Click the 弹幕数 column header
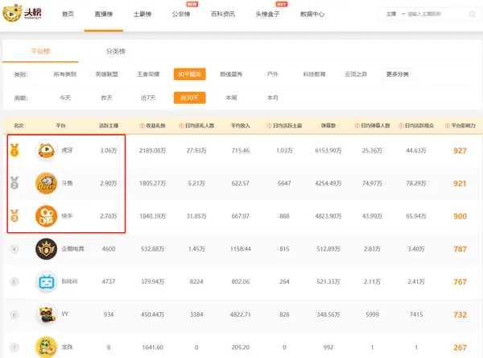The image size is (483, 358). point(328,126)
